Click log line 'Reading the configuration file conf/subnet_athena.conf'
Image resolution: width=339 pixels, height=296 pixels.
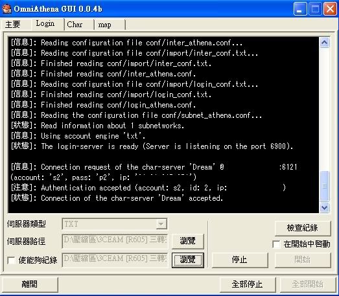tap(136, 115)
